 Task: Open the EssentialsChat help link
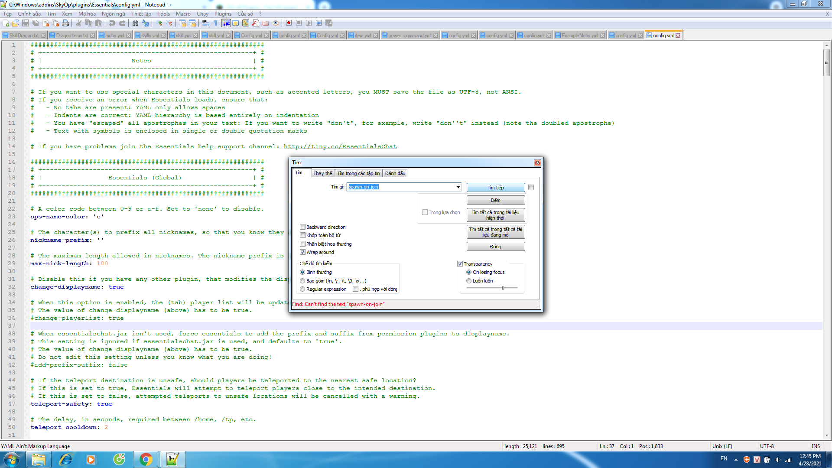pos(340,146)
